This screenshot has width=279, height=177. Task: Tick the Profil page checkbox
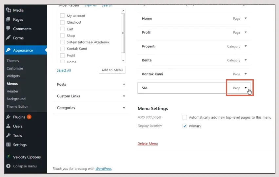coord(62,55)
